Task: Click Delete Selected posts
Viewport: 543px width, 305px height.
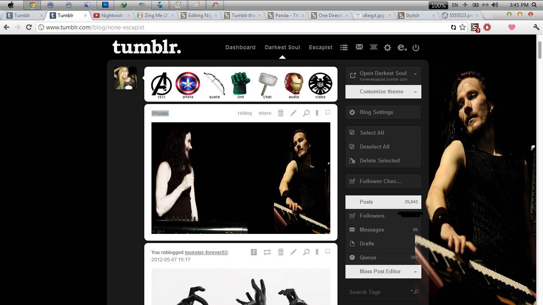Action: click(383, 161)
